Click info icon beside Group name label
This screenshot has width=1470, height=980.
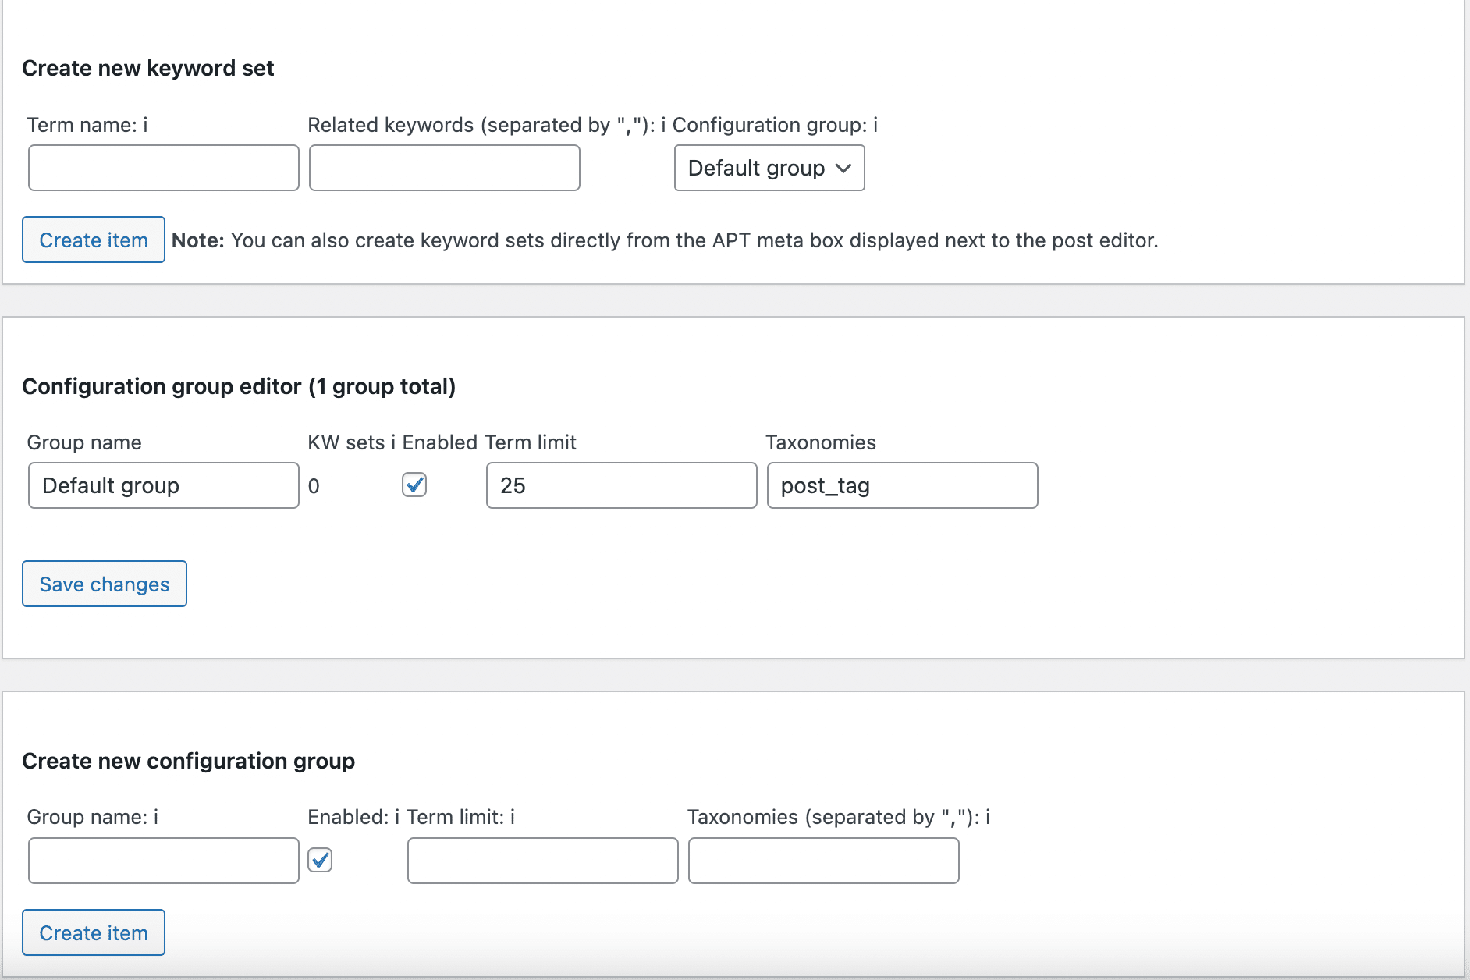tap(156, 817)
